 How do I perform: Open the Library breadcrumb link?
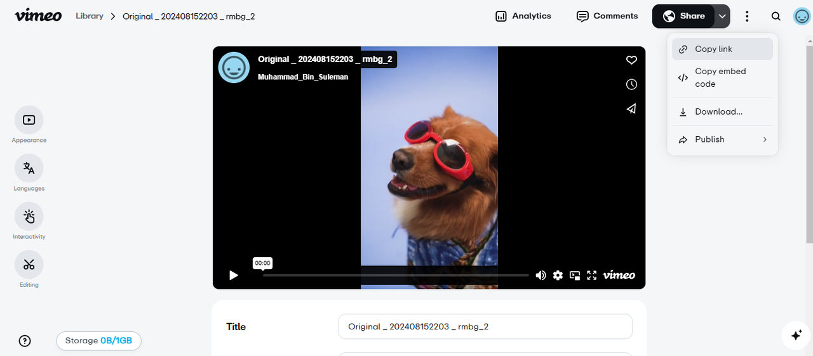click(x=90, y=16)
